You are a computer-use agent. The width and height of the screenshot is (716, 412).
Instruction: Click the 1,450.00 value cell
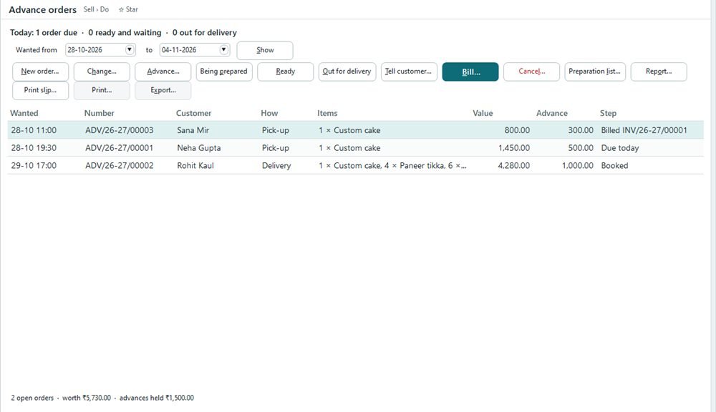tap(513, 148)
